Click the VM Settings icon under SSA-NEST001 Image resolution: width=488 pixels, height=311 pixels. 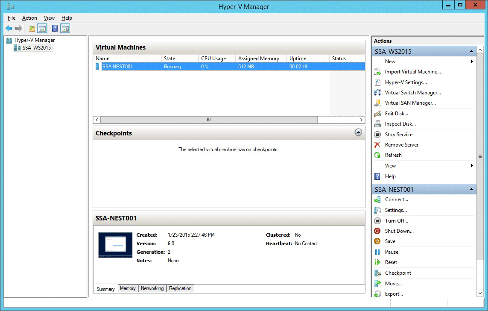point(377,210)
